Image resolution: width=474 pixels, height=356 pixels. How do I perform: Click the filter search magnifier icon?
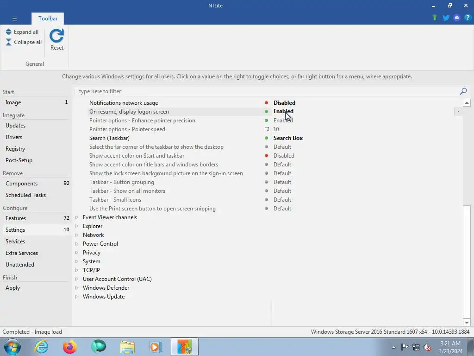click(x=463, y=91)
